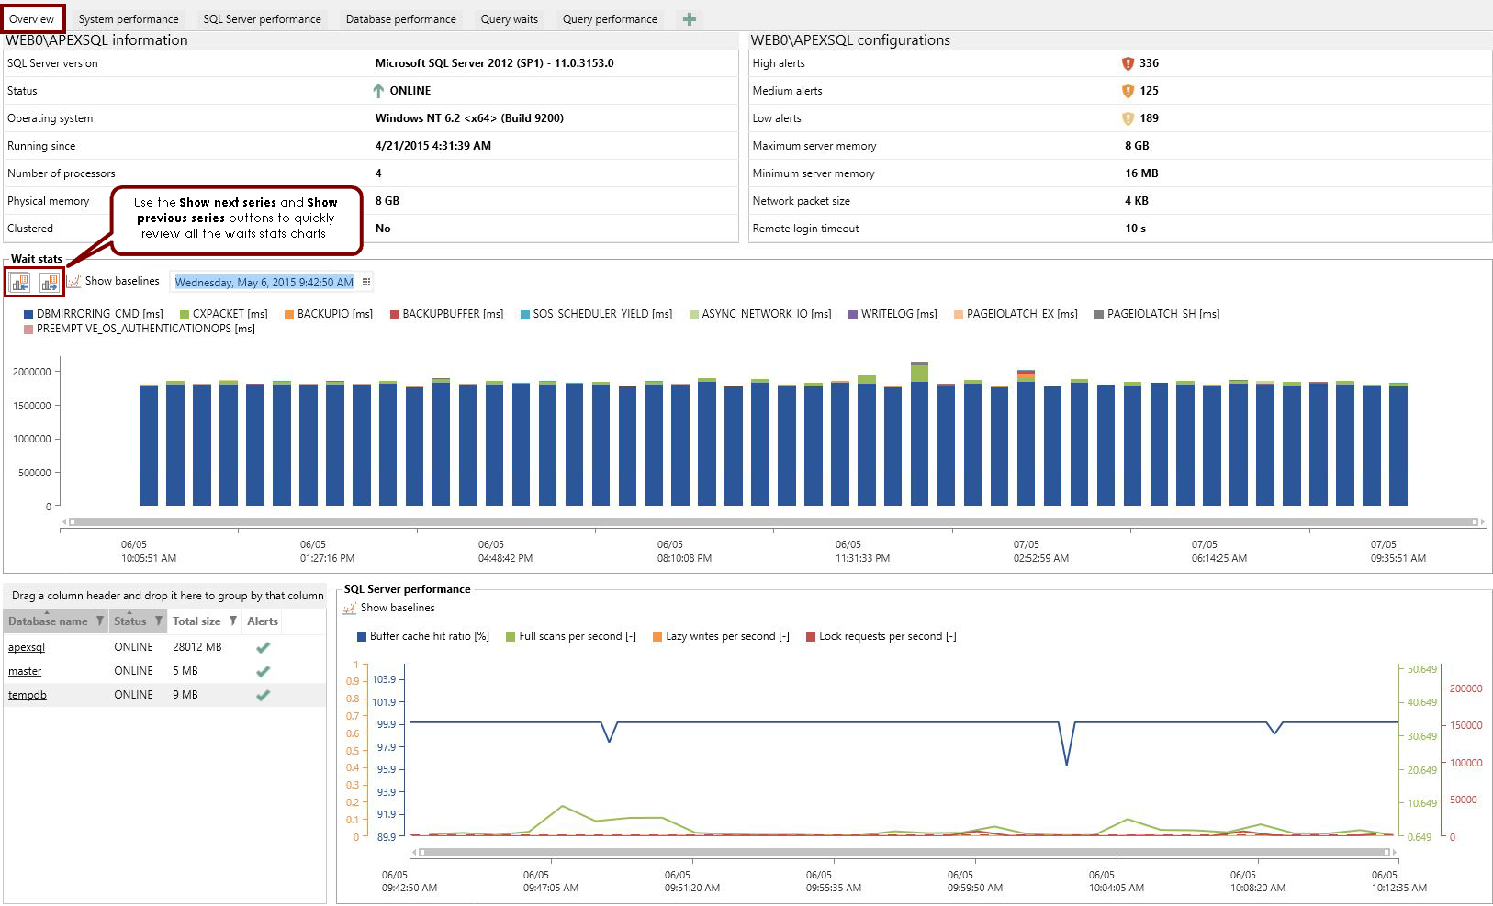Click the ONLINE status up-arrow icon
This screenshot has height=906, width=1493.
point(378,91)
